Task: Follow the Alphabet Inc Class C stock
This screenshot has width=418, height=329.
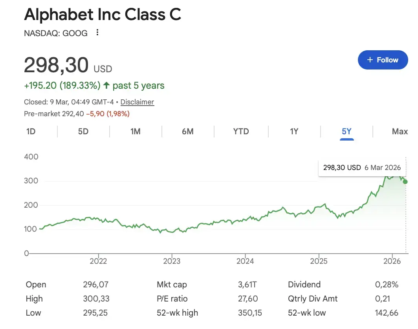Action: [383, 60]
